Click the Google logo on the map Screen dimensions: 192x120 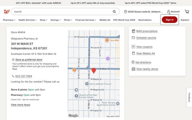click(73, 115)
